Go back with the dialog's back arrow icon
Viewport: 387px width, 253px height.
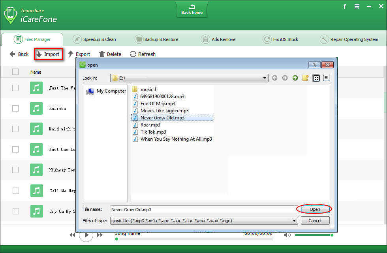pyautogui.click(x=275, y=78)
